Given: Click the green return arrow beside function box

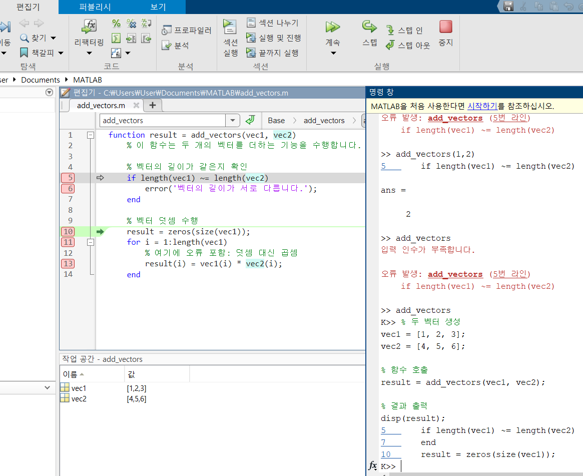Looking at the screenshot, I should [x=250, y=120].
